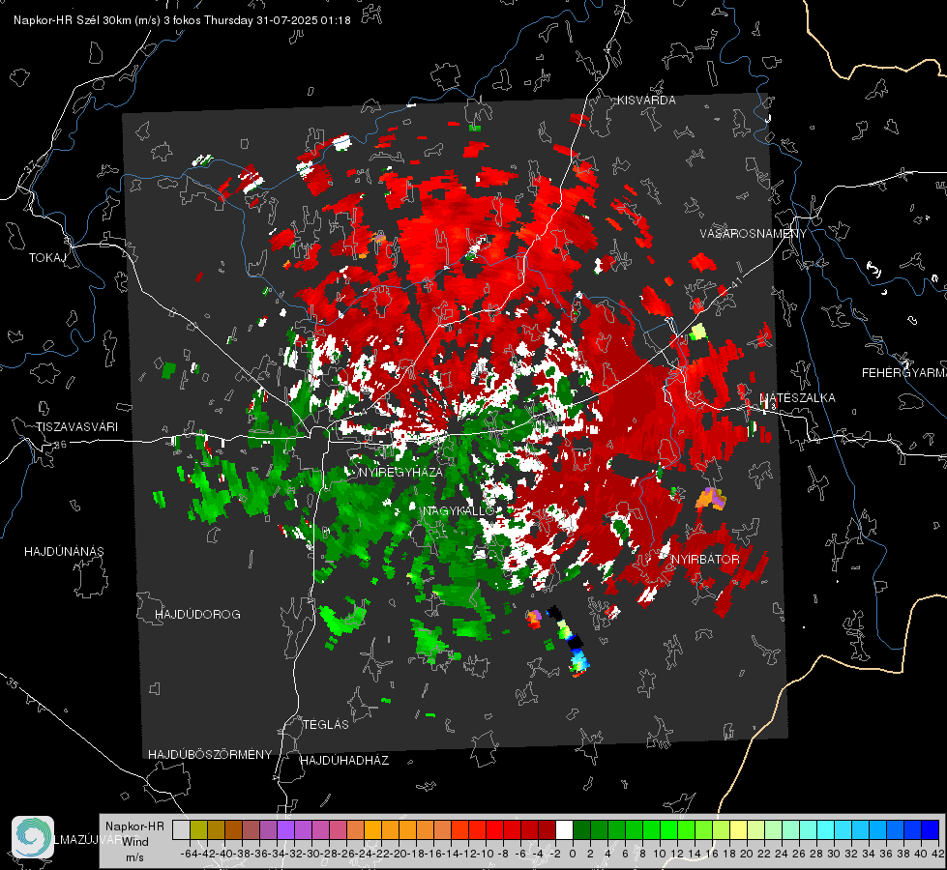Select the HAJDÚDOROG city label

click(197, 615)
